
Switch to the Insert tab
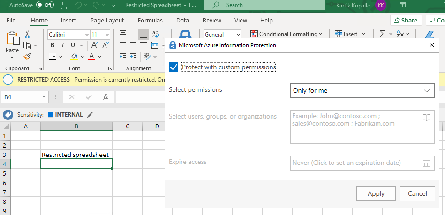pos(68,21)
